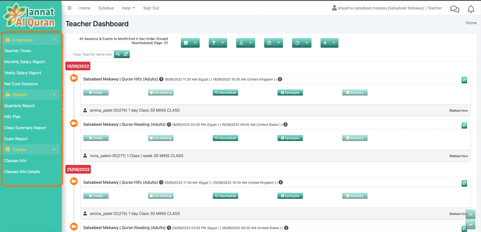The height and width of the screenshot is (232, 481).
Task: Click the question mark toolbar icon
Action: click(x=213, y=43)
